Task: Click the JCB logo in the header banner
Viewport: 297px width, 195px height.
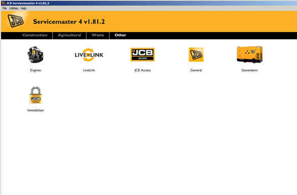Action: (16, 21)
